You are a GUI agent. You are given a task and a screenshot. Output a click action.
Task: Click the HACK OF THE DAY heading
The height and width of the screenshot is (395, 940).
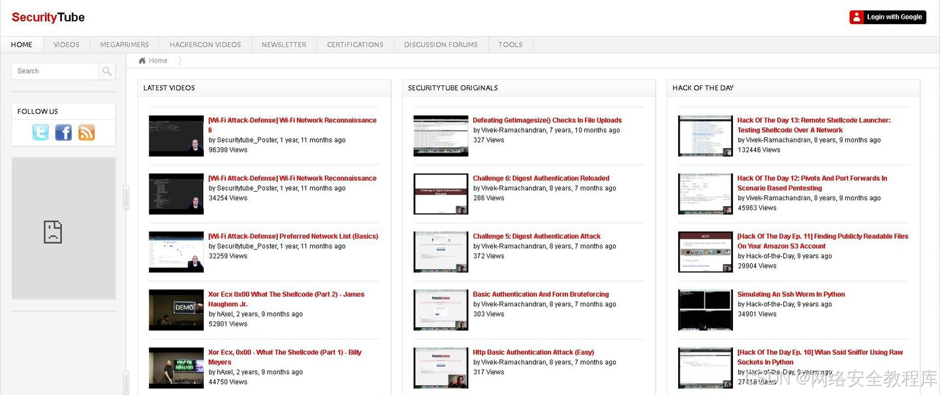(703, 88)
